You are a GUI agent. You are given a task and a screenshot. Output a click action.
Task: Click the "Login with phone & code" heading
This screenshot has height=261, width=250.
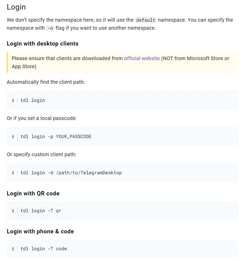tap(40, 231)
